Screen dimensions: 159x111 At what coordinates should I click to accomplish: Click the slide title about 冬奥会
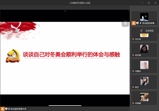pyautogui.click(x=71, y=54)
